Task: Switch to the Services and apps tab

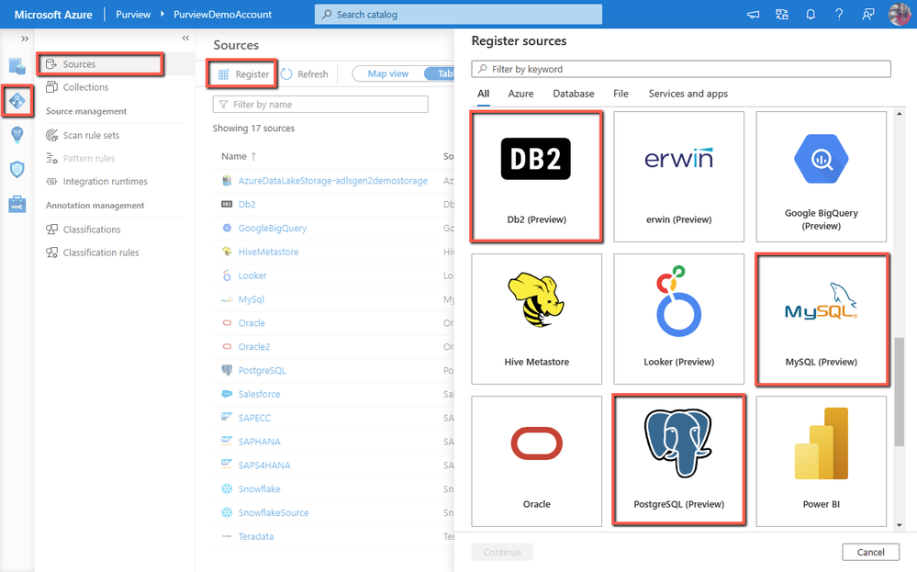Action: coord(688,94)
